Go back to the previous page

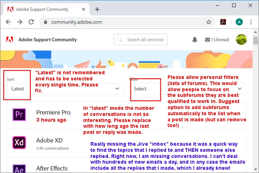click(8, 22)
